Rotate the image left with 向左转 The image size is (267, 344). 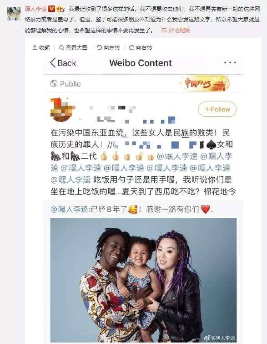[108, 47]
